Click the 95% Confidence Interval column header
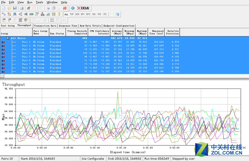This screenshot has height=161, width=249. (x=99, y=32)
